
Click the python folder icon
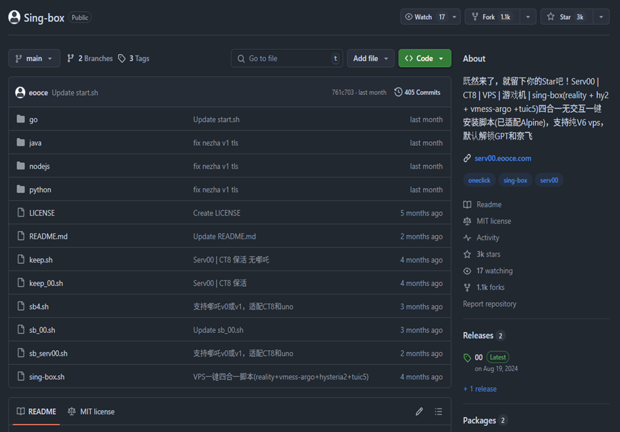[20, 189]
